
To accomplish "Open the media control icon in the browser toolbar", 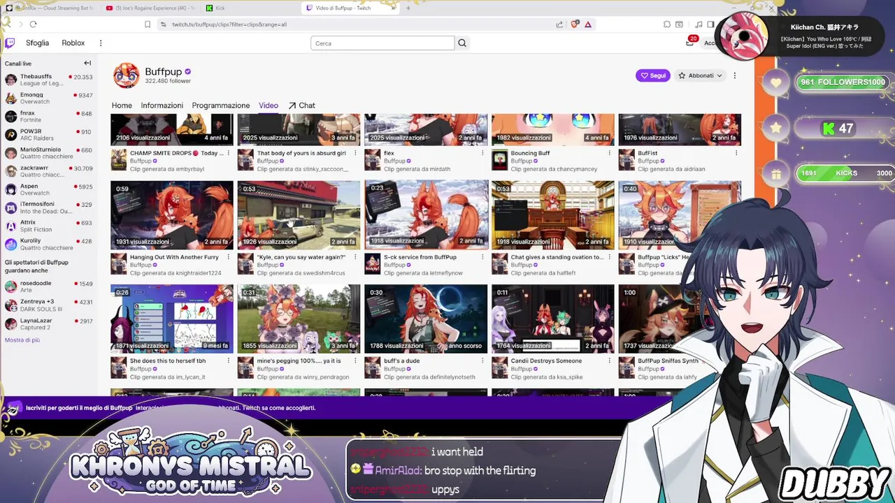I will click(699, 24).
